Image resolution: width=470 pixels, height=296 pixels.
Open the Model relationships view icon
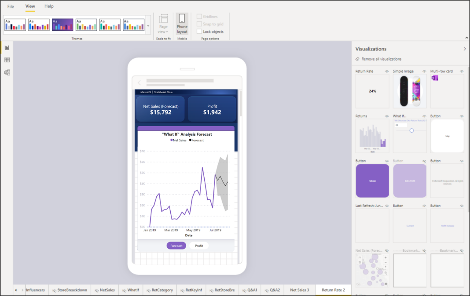(7, 72)
